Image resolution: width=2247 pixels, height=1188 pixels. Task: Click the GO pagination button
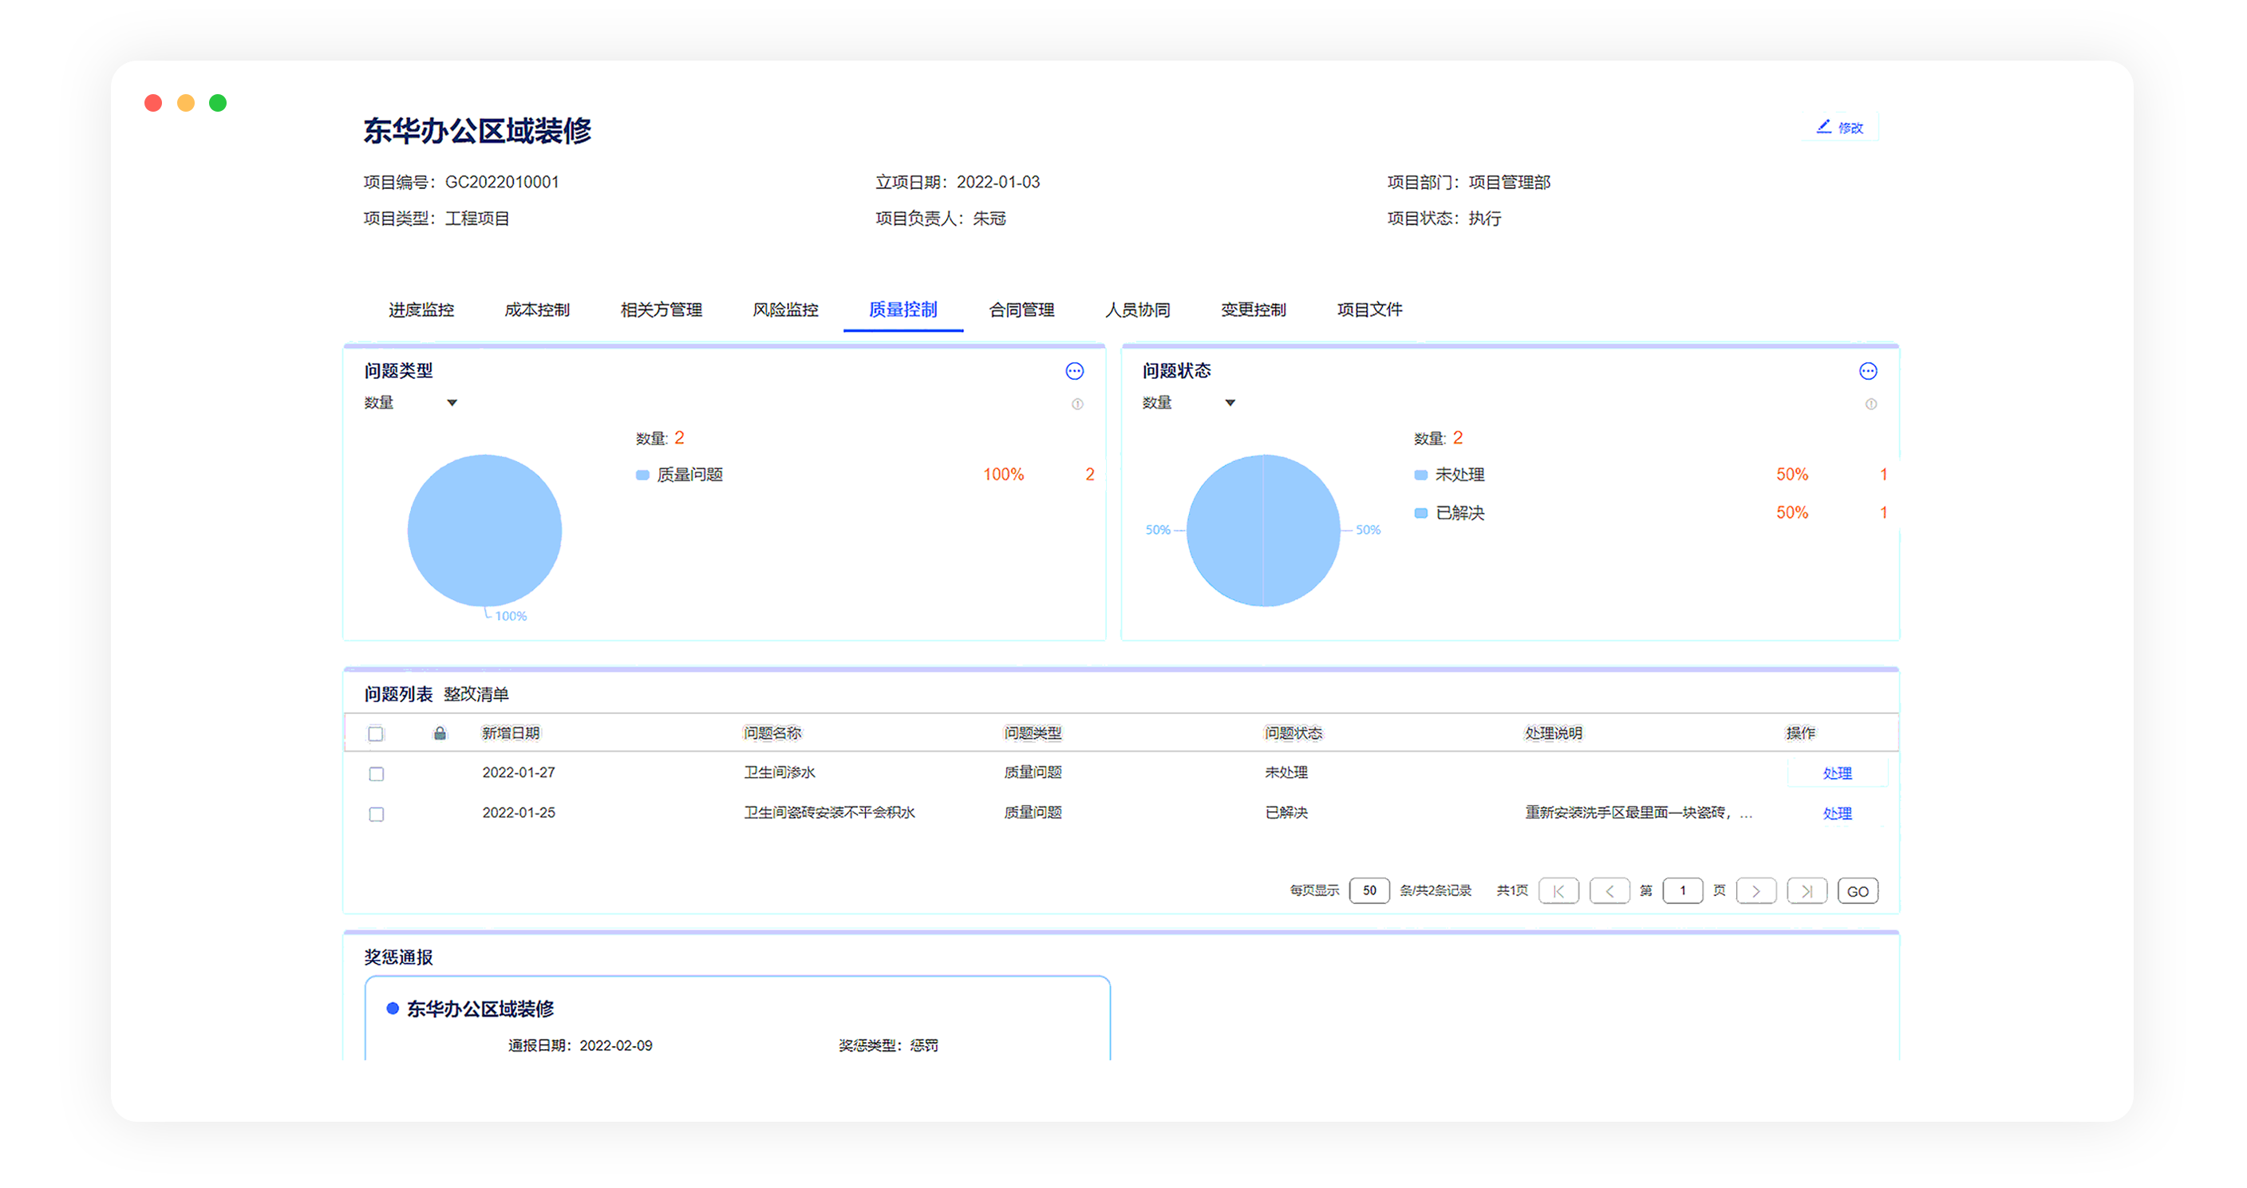pyautogui.click(x=1857, y=890)
